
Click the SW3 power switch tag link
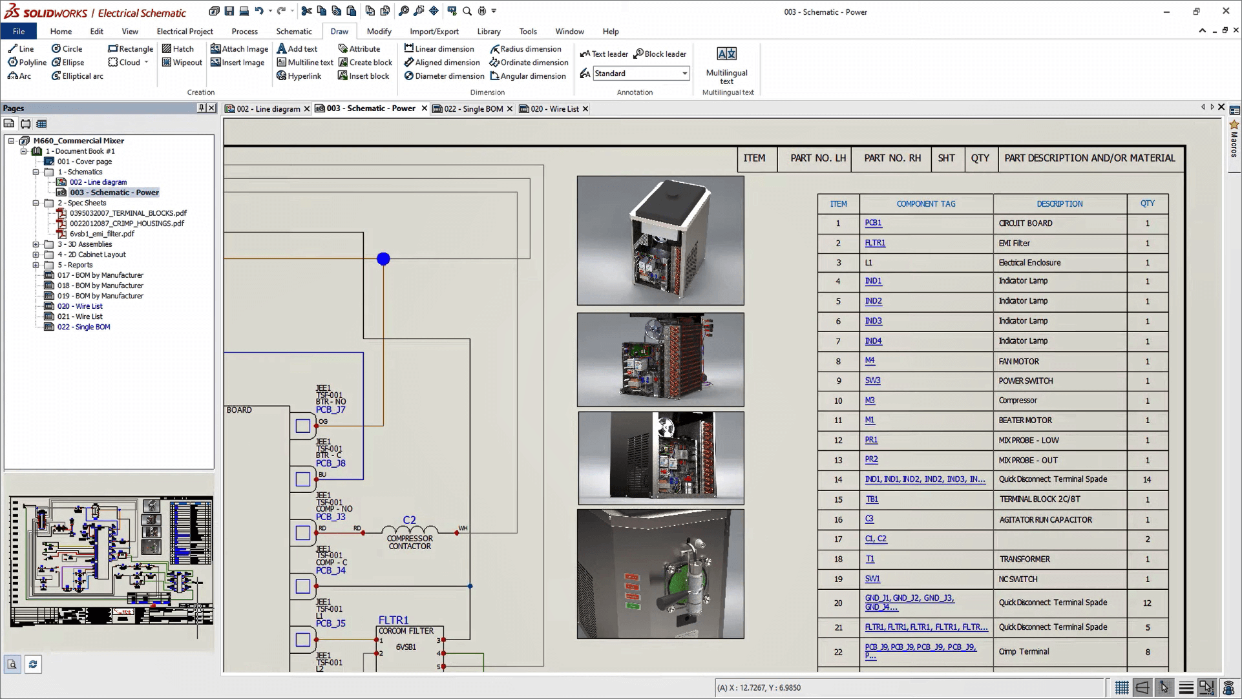pos(872,381)
